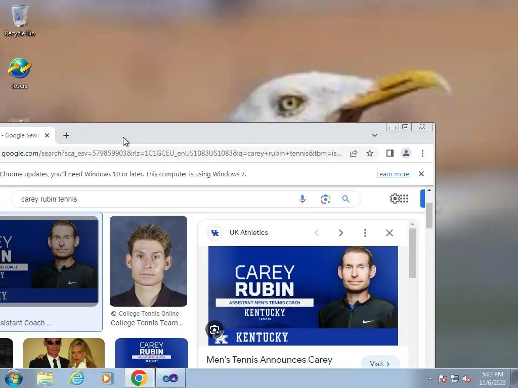The height and width of the screenshot is (388, 518).
Task: Click the share page icon in address bar
Action: click(354, 154)
